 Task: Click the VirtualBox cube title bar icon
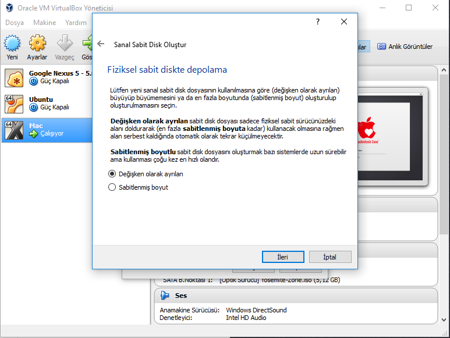coord(9,8)
